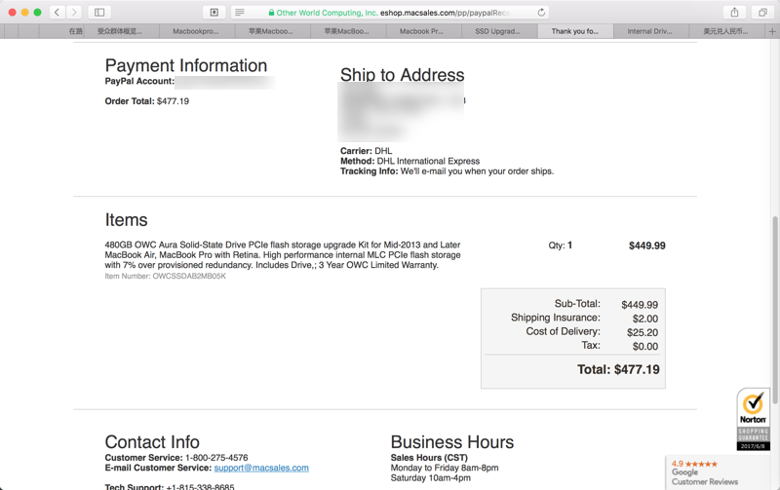Reload the page with the refresh icon
Screen dimensions: 780x490
(x=541, y=13)
